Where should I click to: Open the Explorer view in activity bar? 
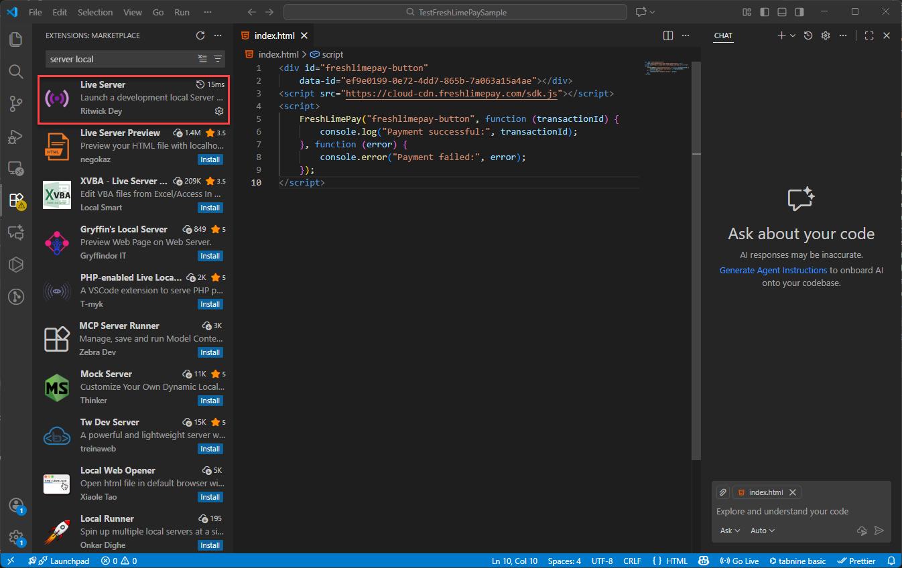pos(16,39)
